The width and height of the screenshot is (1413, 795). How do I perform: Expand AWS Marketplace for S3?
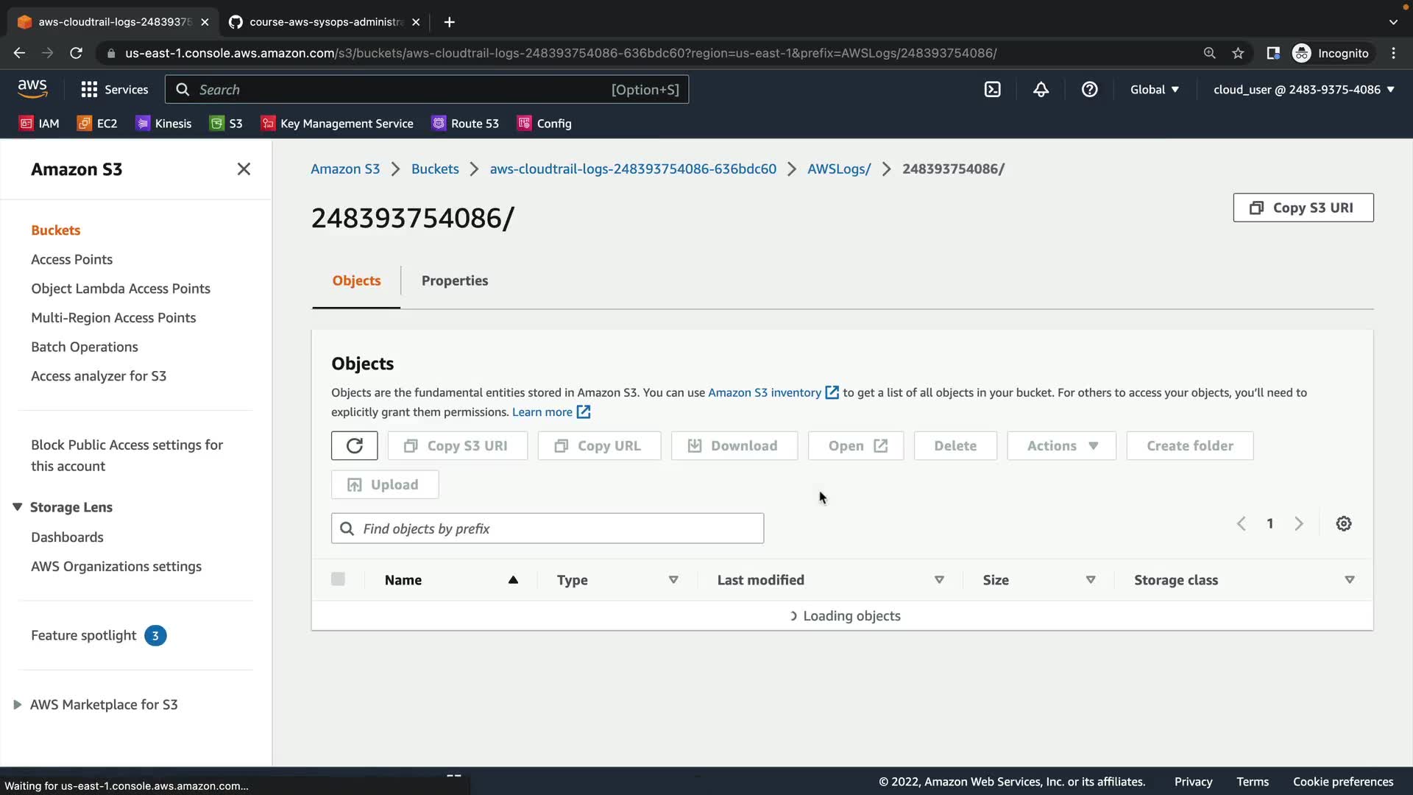[x=18, y=704]
